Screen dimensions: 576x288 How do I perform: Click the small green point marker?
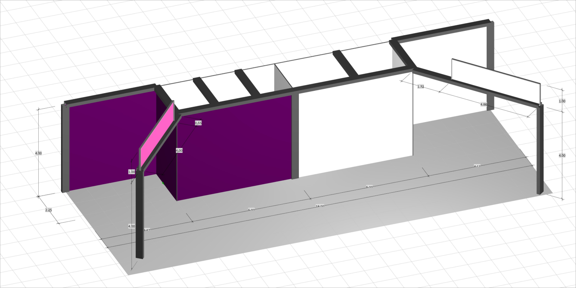click(163, 183)
